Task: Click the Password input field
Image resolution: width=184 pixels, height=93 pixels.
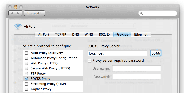Action: (137, 77)
